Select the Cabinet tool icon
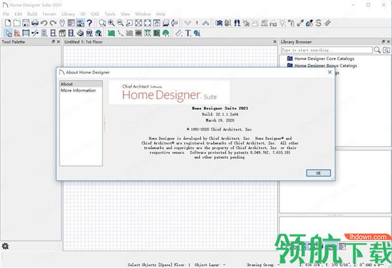The width and height of the screenshot is (392, 268). coord(62,33)
